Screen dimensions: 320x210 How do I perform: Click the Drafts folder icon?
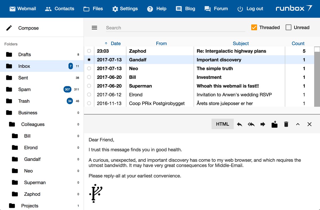pos(9,55)
